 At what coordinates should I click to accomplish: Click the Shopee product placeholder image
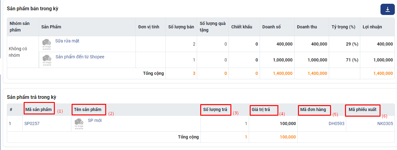tap(47, 60)
